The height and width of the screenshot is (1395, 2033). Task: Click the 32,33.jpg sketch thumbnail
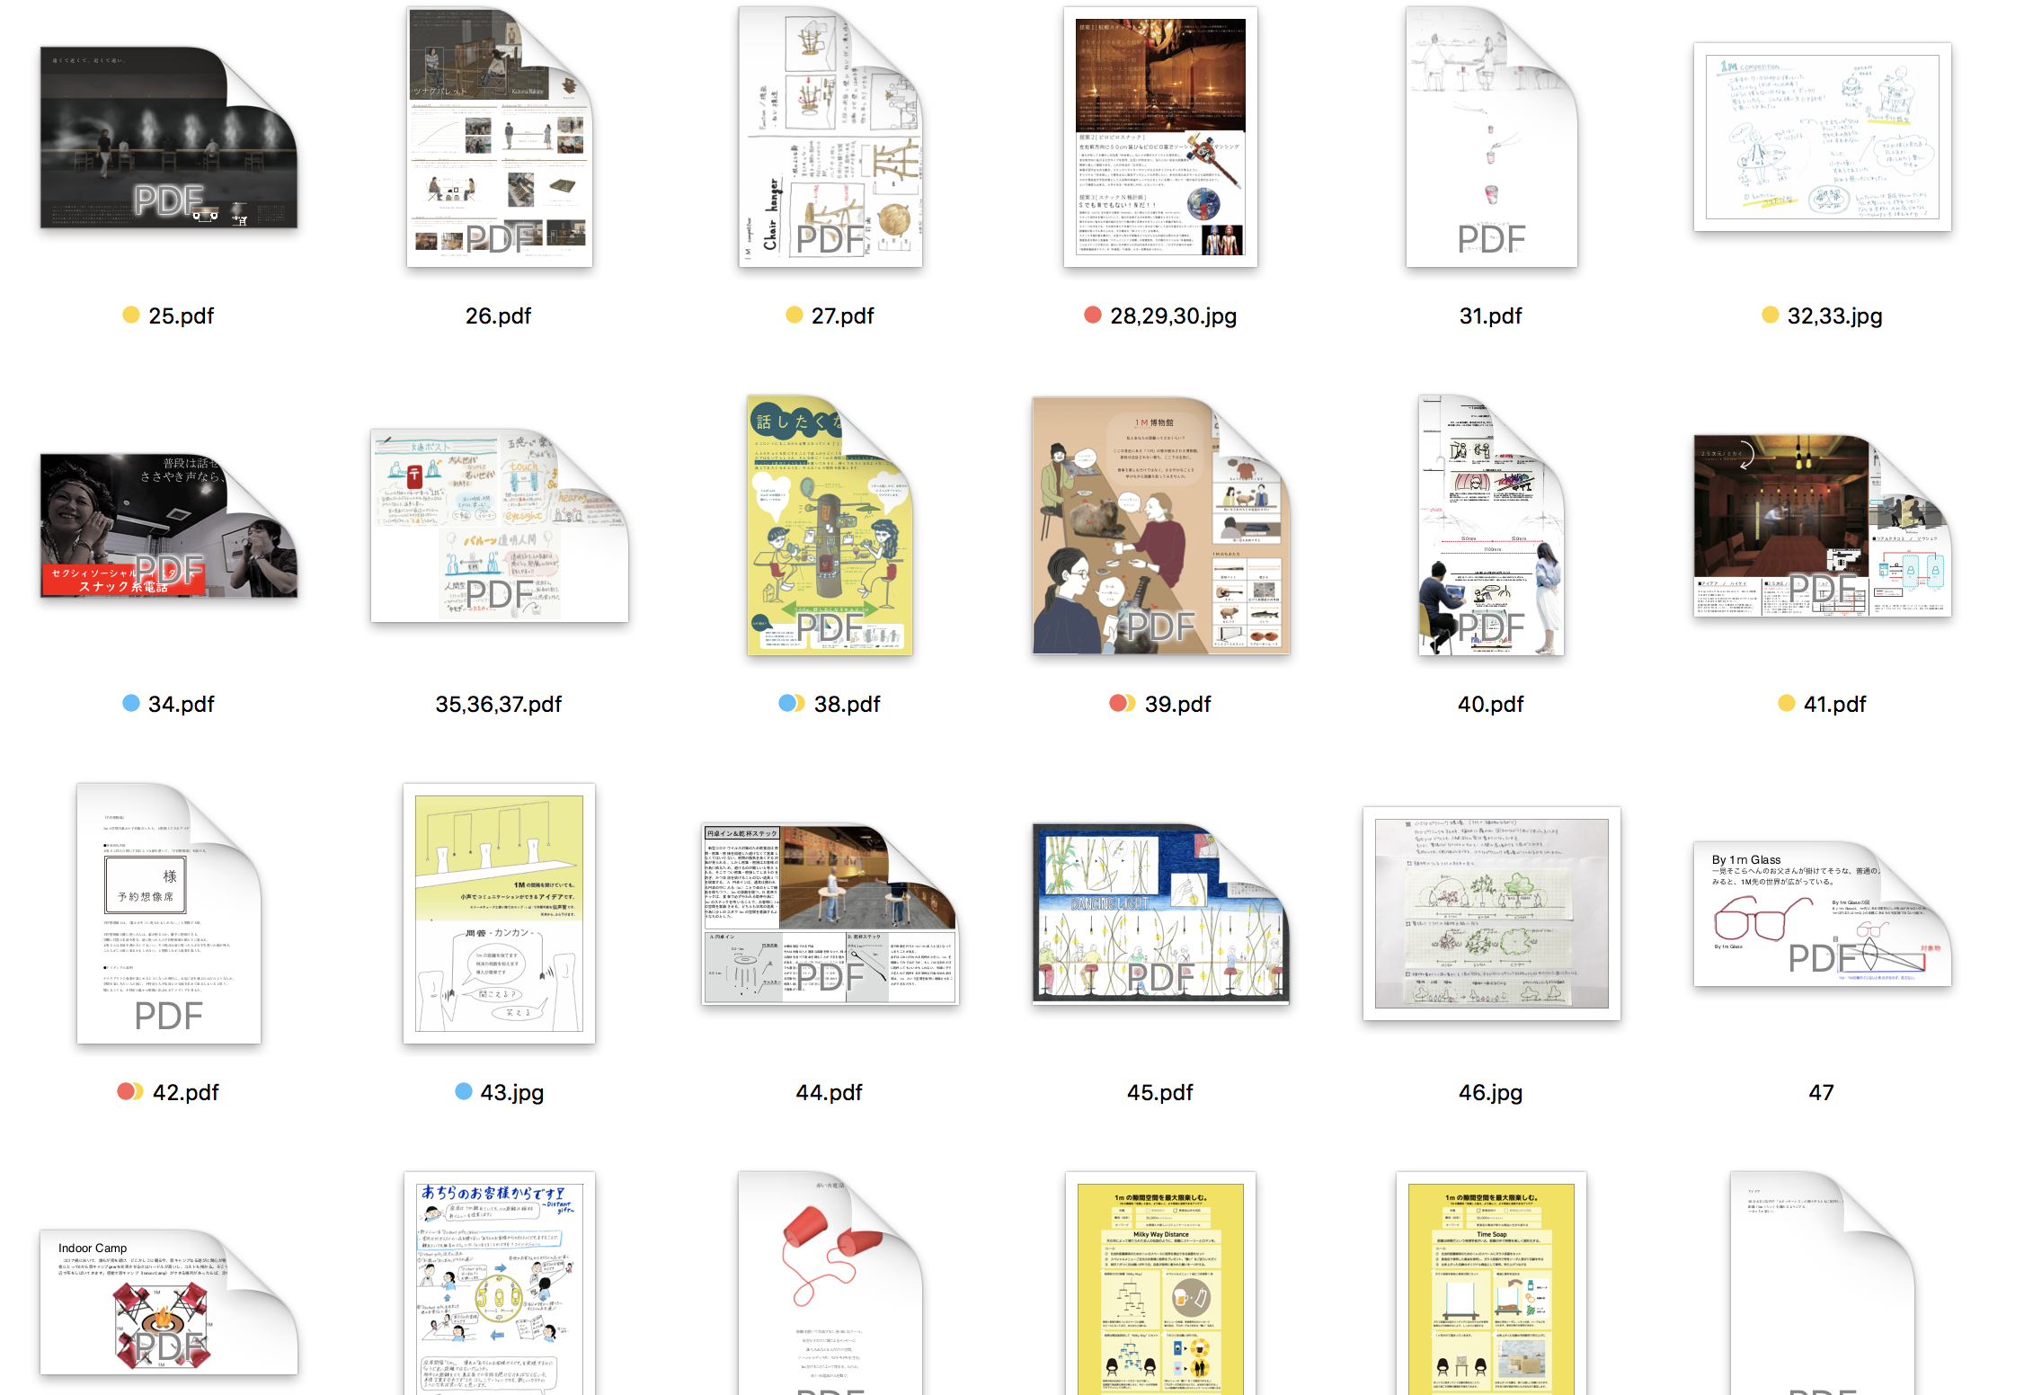[1822, 137]
